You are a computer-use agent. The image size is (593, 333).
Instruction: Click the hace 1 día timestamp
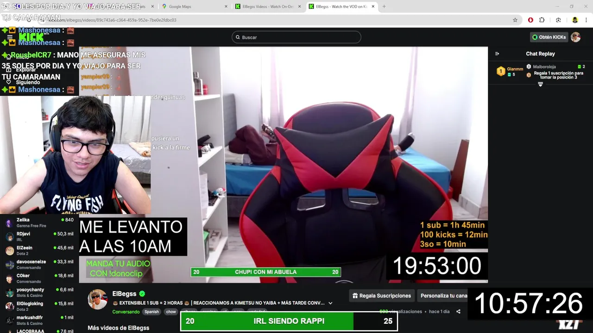click(x=439, y=312)
